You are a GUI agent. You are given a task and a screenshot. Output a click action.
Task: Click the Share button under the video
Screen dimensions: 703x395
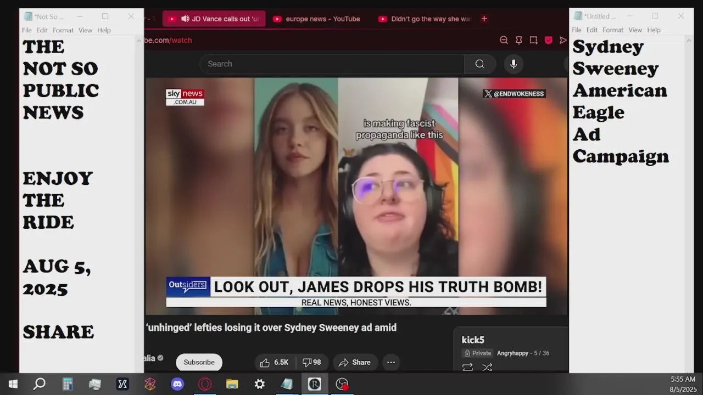pos(355,362)
